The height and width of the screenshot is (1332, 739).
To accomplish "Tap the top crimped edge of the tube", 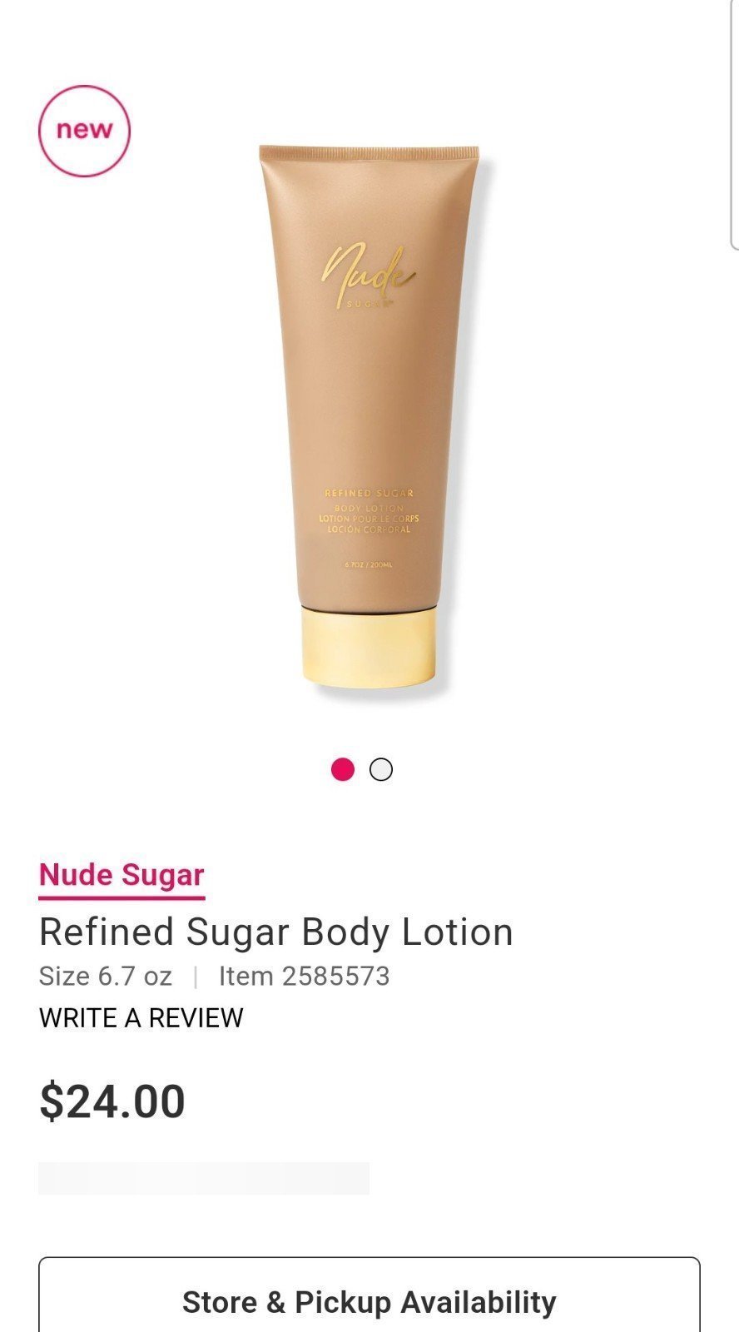I will click(369, 152).
